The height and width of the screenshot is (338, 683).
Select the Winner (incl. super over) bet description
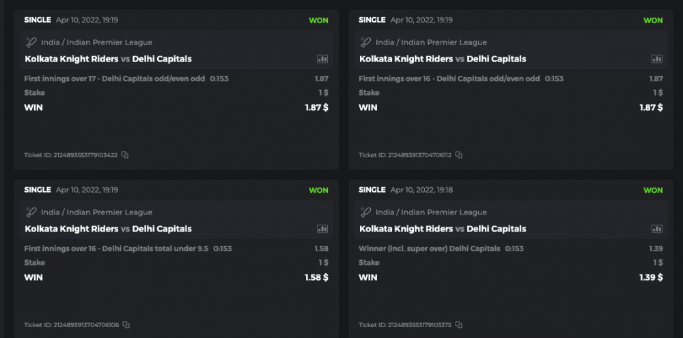click(429, 249)
